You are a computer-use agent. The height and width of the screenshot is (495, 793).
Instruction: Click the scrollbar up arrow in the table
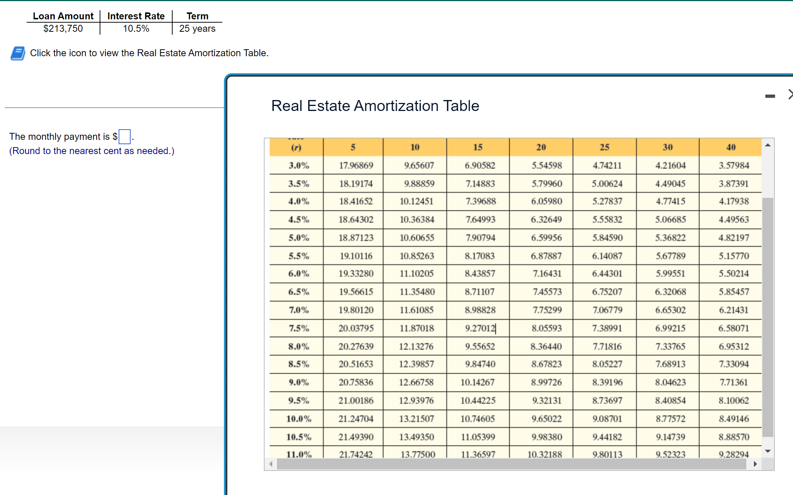(x=768, y=145)
